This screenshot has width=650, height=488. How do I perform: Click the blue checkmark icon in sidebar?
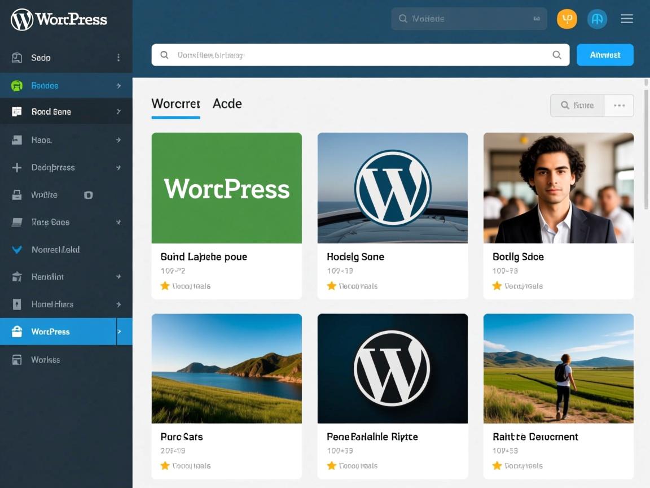[x=17, y=250]
